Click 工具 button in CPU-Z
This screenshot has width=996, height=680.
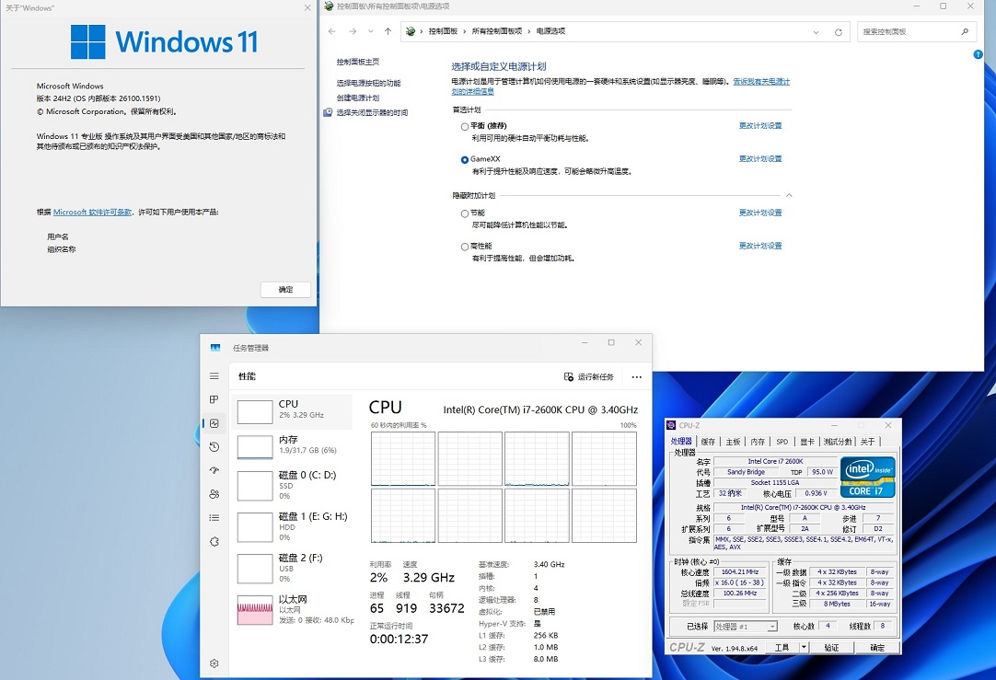pyautogui.click(x=782, y=648)
